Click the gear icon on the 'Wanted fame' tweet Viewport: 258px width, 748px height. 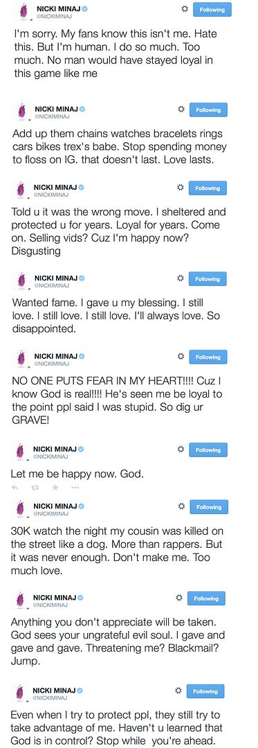pos(181,278)
